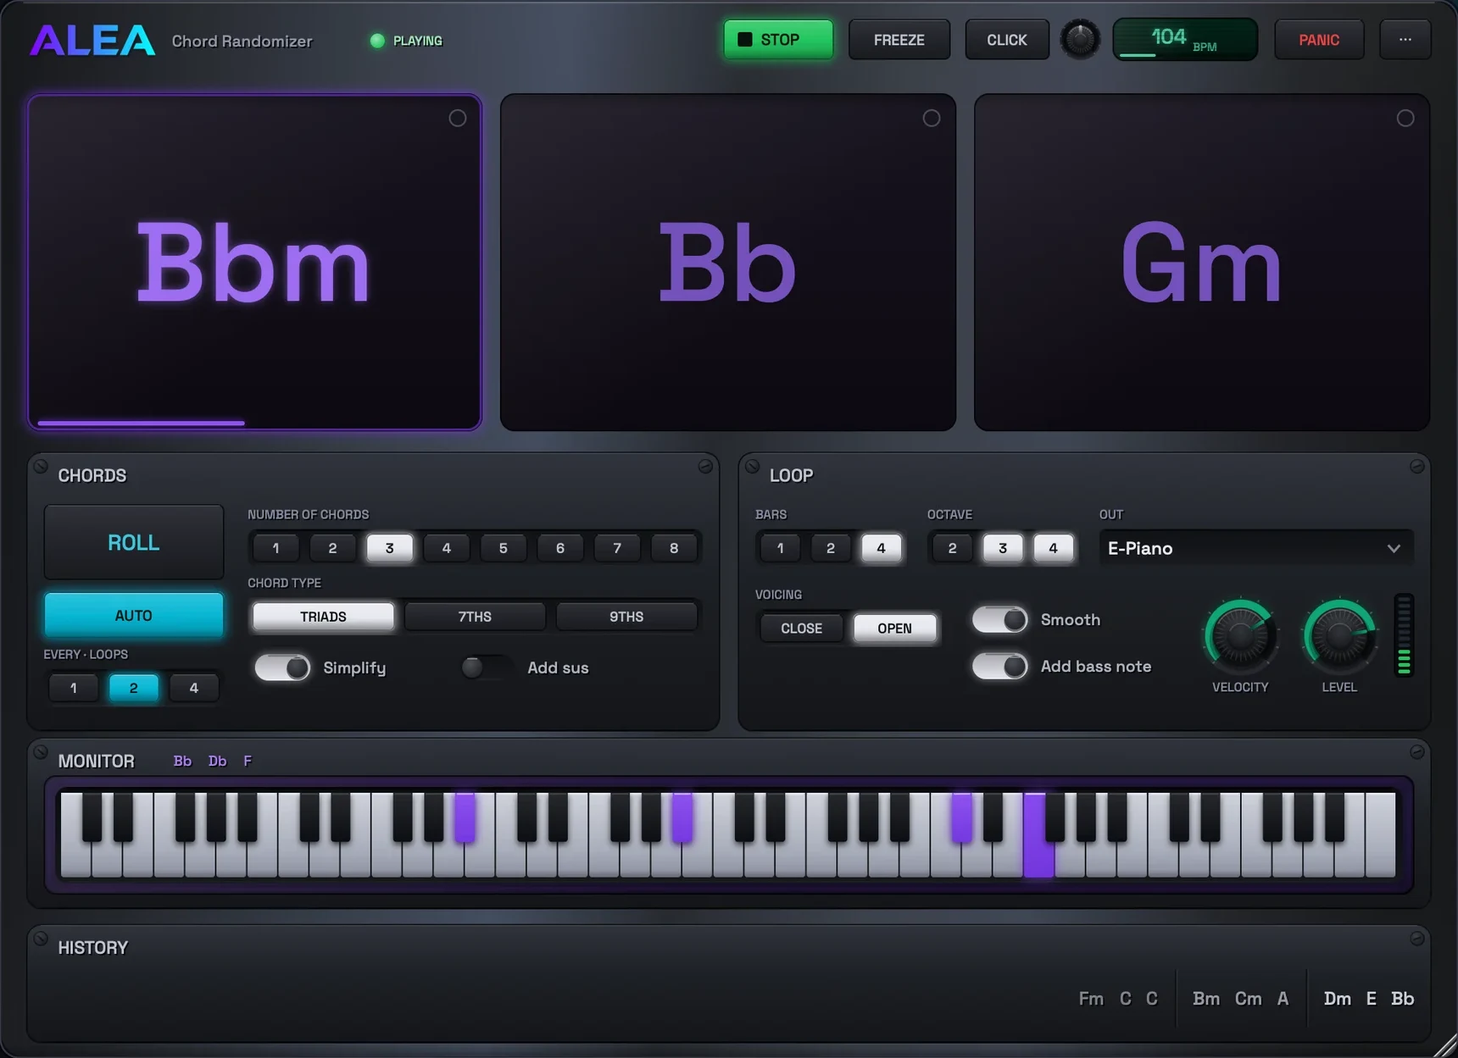Collapse the LOOP panel with right corner icon
The image size is (1458, 1058).
(1416, 466)
